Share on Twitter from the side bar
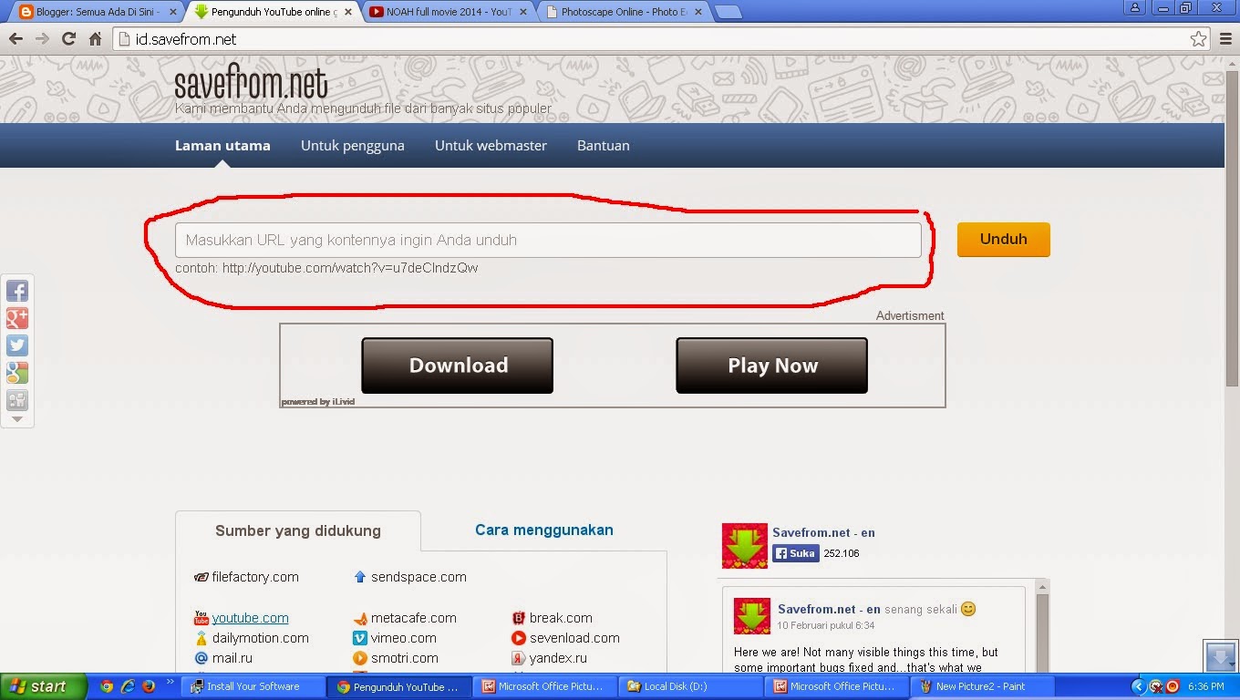 click(17, 345)
